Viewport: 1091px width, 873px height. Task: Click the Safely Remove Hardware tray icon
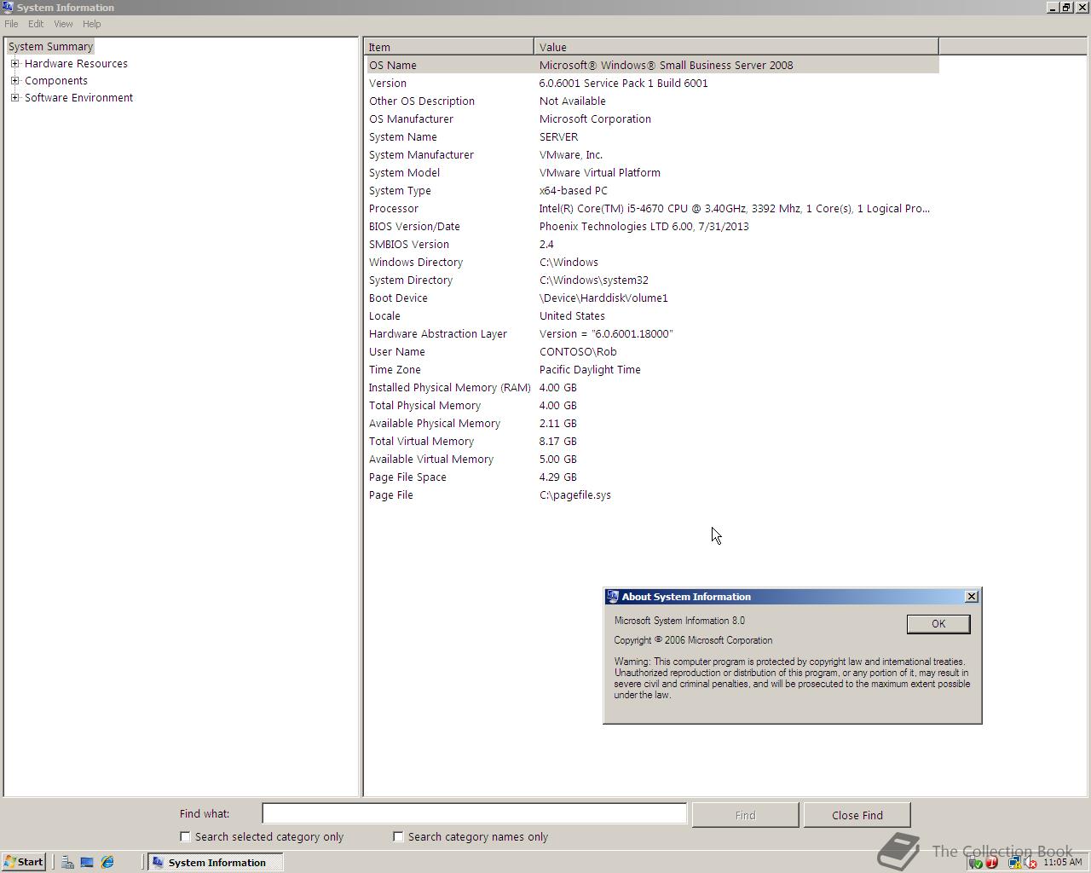[976, 863]
